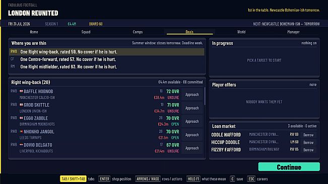Click the 3 available · 0 active text
Viewport: 328px width, 184px height.
[x=302, y=126]
